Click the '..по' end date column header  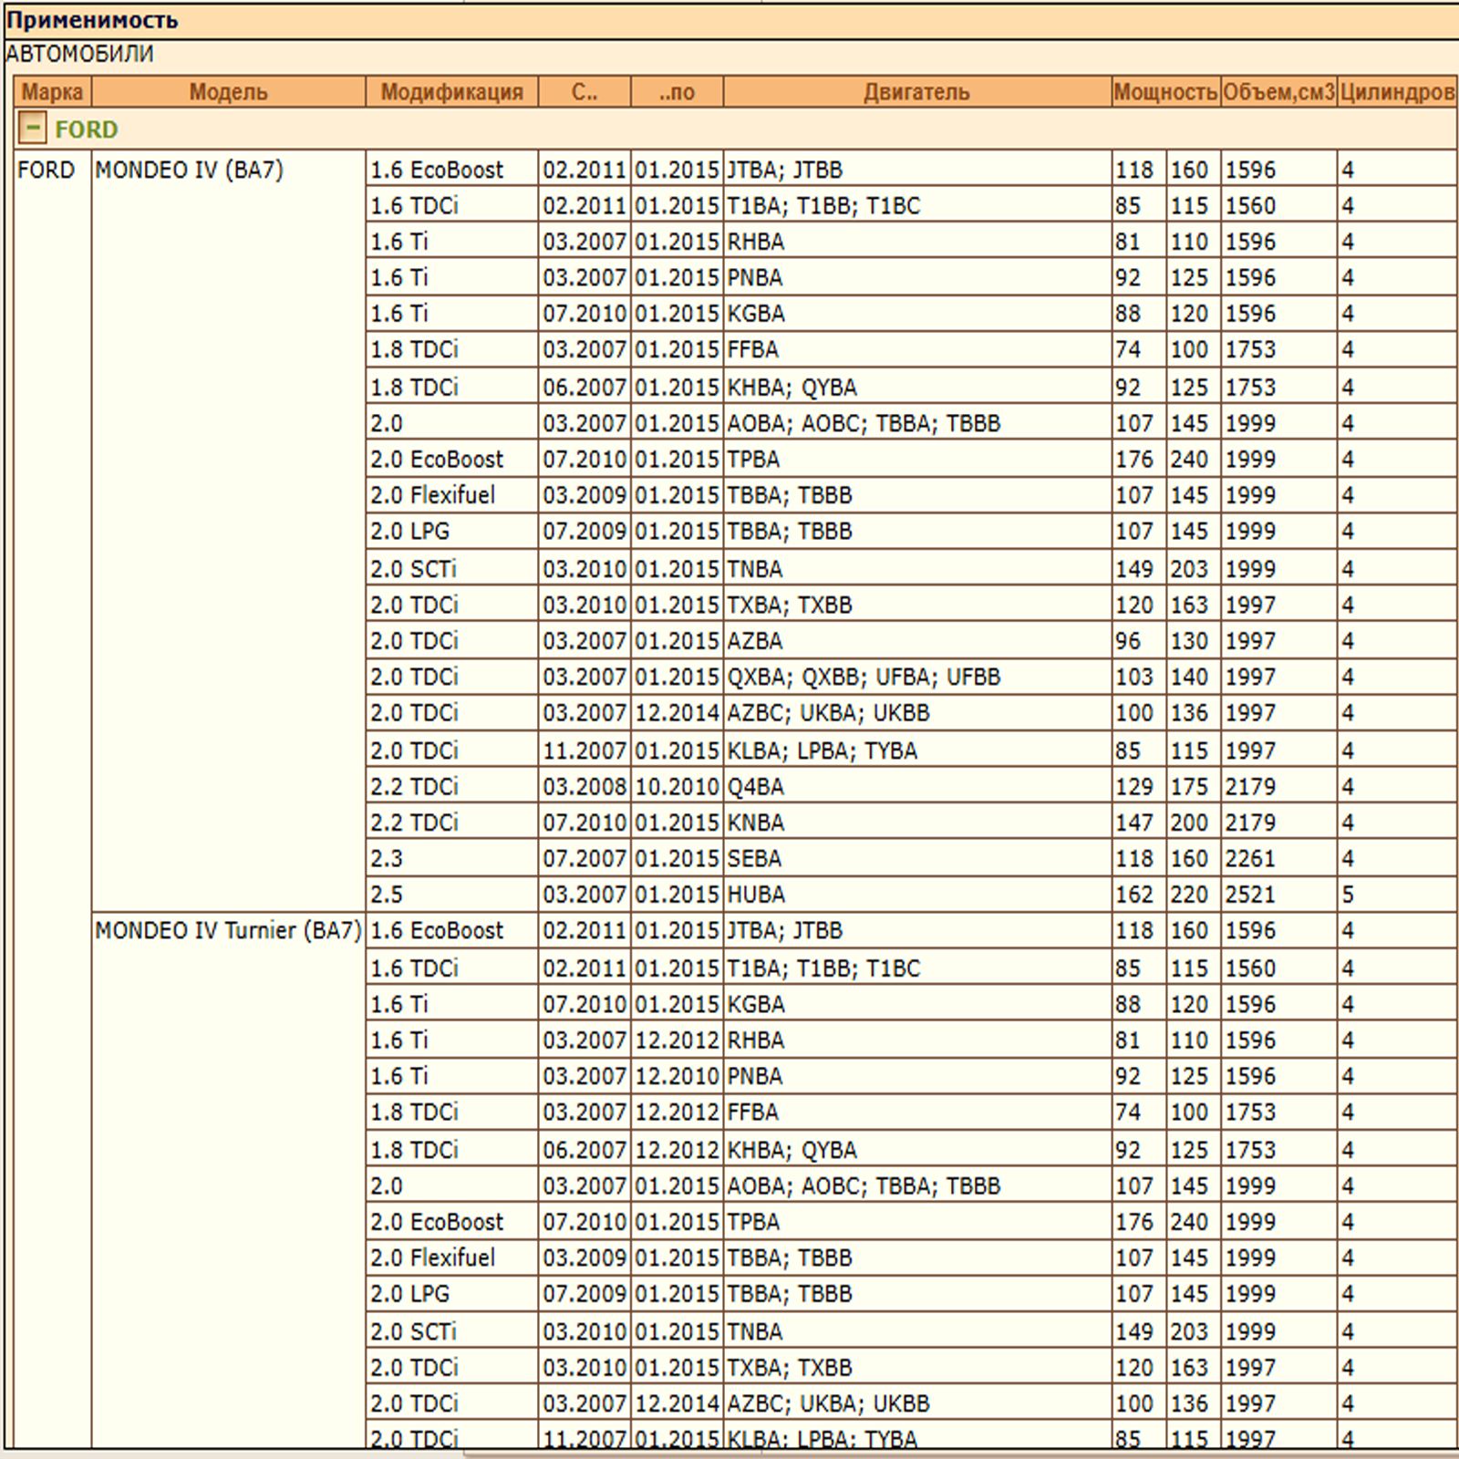coord(677,92)
